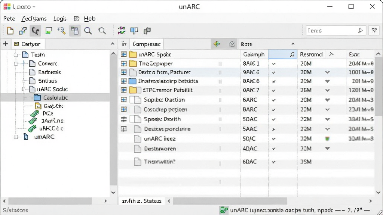Click the green tag icon next to DAaK.ne
Viewport: 383px width, 215px height.
tap(33, 121)
